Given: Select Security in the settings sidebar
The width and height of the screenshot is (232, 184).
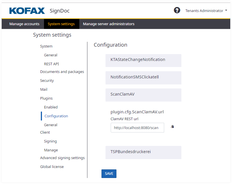Looking at the screenshot, I should point(47,81).
